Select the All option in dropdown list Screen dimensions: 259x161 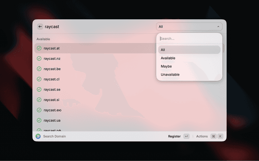coord(189,50)
